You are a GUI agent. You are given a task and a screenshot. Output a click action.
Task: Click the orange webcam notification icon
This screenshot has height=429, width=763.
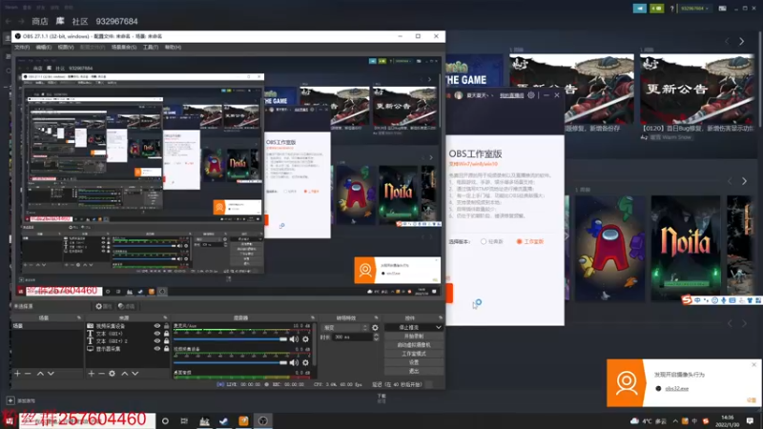pyautogui.click(x=626, y=383)
